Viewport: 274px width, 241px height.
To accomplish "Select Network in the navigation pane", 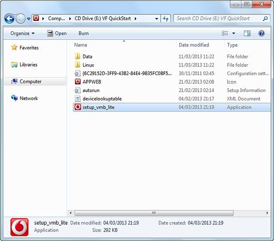I will pyautogui.click(x=29, y=98).
